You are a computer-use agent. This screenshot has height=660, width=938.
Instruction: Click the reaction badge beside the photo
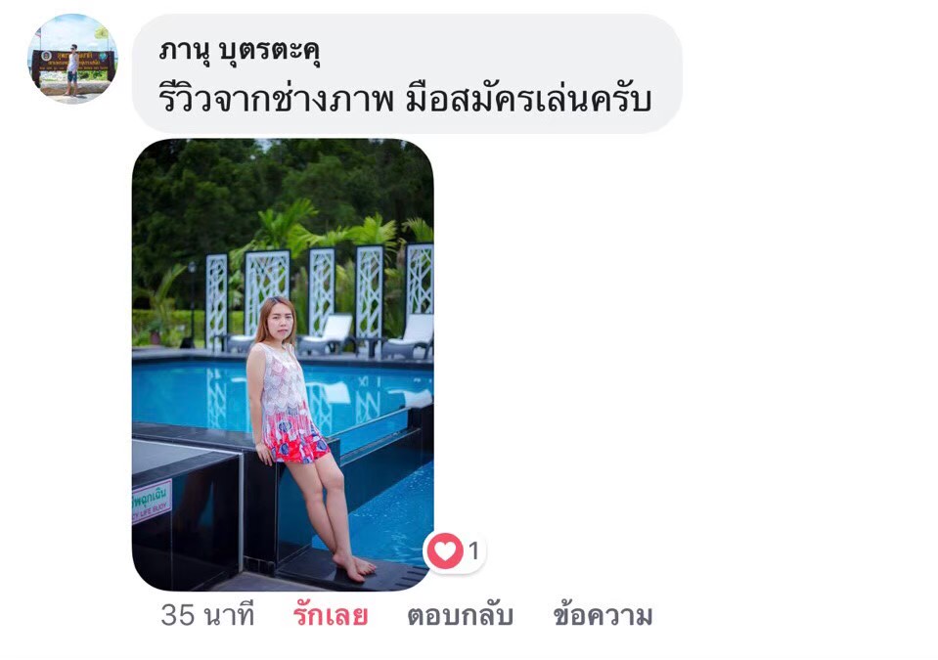(x=455, y=550)
